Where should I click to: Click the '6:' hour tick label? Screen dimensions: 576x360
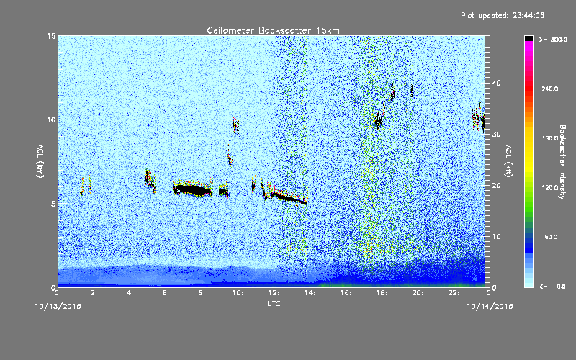(166, 293)
